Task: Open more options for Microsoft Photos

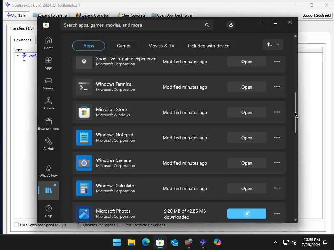Action: [x=277, y=214]
